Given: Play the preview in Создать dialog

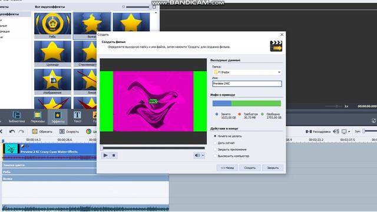Looking at the screenshot, I should [x=105, y=155].
